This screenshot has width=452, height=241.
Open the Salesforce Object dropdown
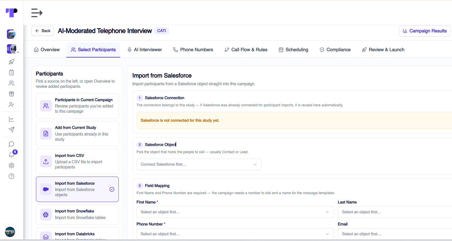[x=199, y=164]
